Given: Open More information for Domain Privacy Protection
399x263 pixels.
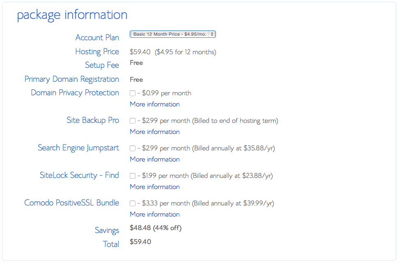Looking at the screenshot, I should [154, 104].
